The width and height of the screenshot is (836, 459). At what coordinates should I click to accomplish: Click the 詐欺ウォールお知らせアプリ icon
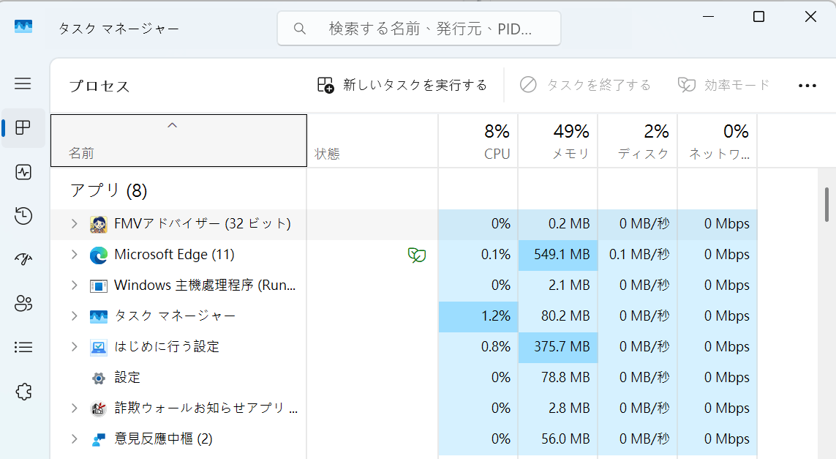click(x=99, y=408)
